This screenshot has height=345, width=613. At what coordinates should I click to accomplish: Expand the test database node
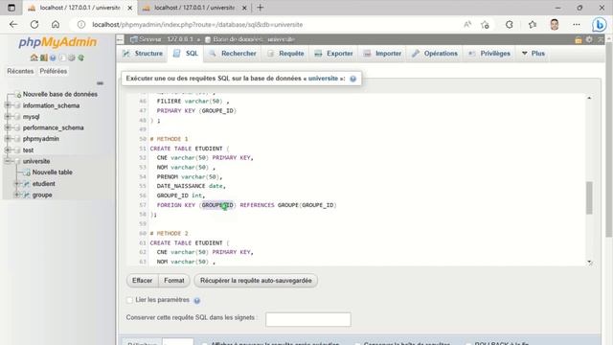pos(8,149)
